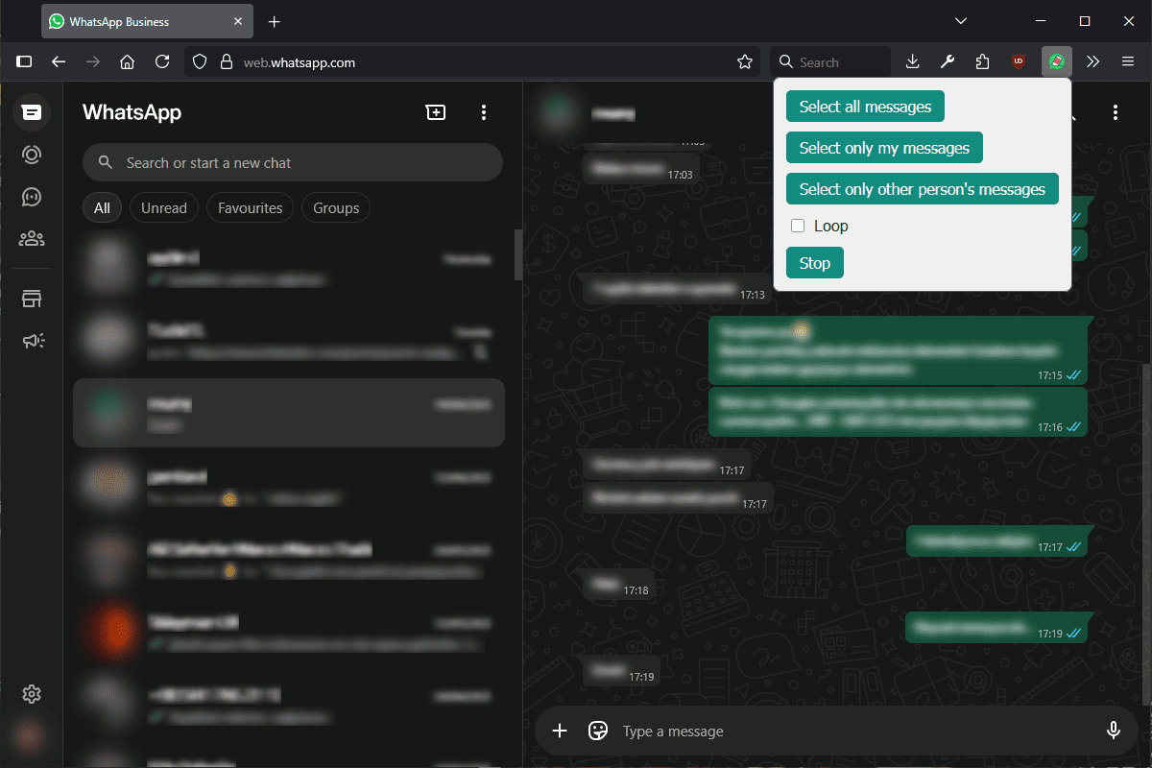This screenshot has height=768, width=1152.
Task: Select the Unread filter tab
Action: coord(164,207)
